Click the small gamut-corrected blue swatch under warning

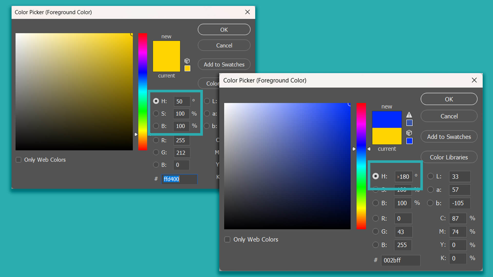point(409,123)
